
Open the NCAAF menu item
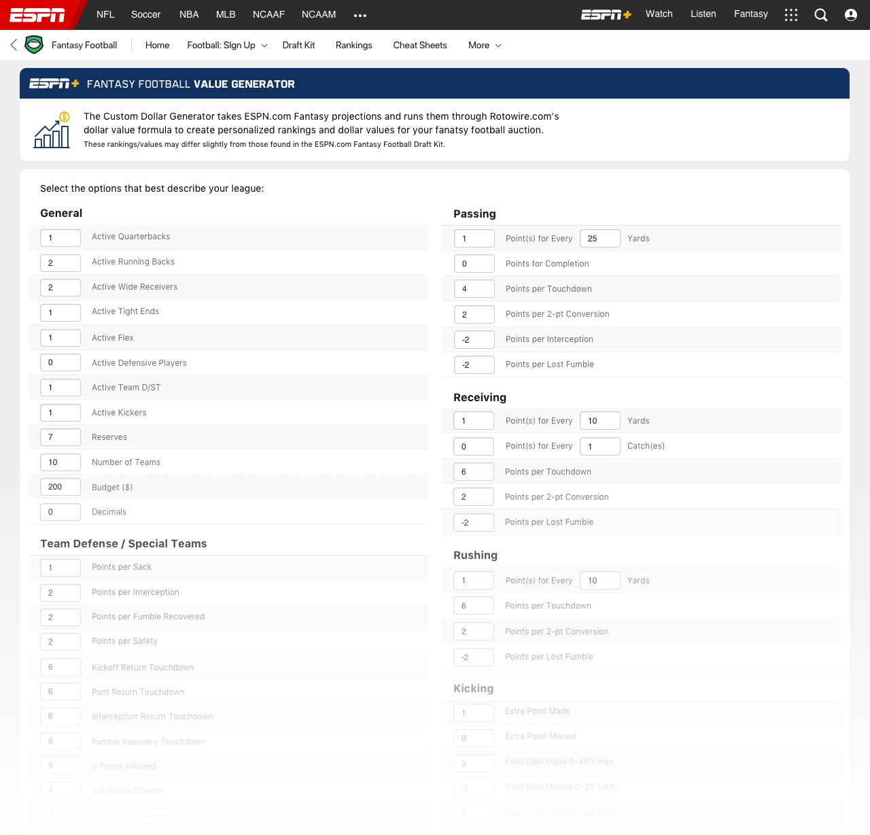[268, 14]
